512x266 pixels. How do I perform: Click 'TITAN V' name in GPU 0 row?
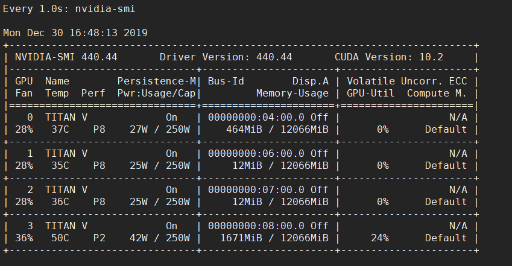[66, 117]
